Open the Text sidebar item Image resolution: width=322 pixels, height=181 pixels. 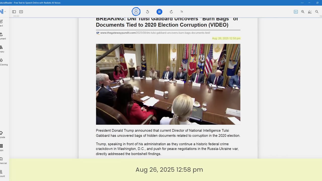[x=2, y=23]
